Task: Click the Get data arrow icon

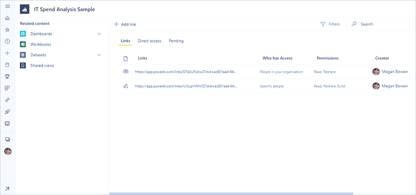Action: pos(8,188)
